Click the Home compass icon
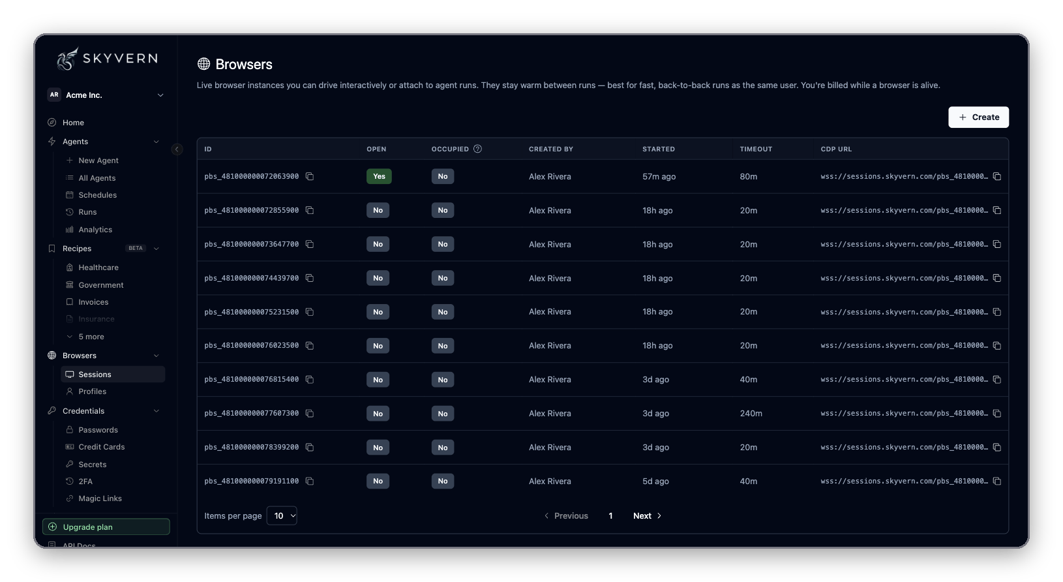The image size is (1063, 582). (52, 123)
